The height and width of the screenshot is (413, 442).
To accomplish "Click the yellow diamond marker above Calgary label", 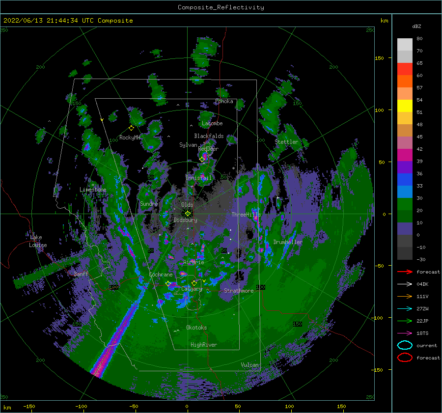I will 194,283.
